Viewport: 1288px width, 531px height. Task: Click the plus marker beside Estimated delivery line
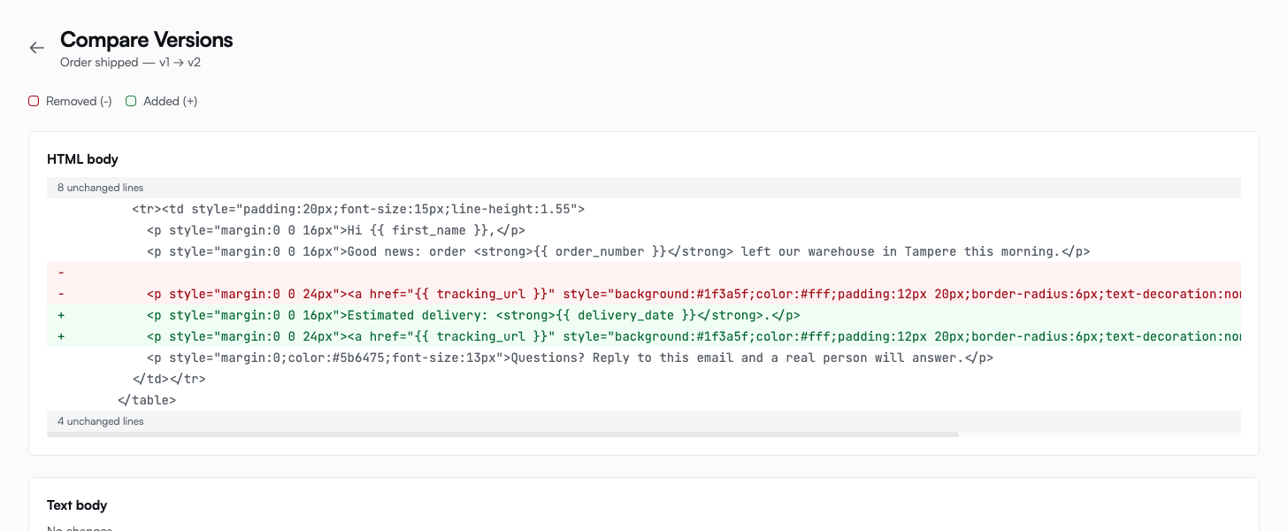[61, 315]
